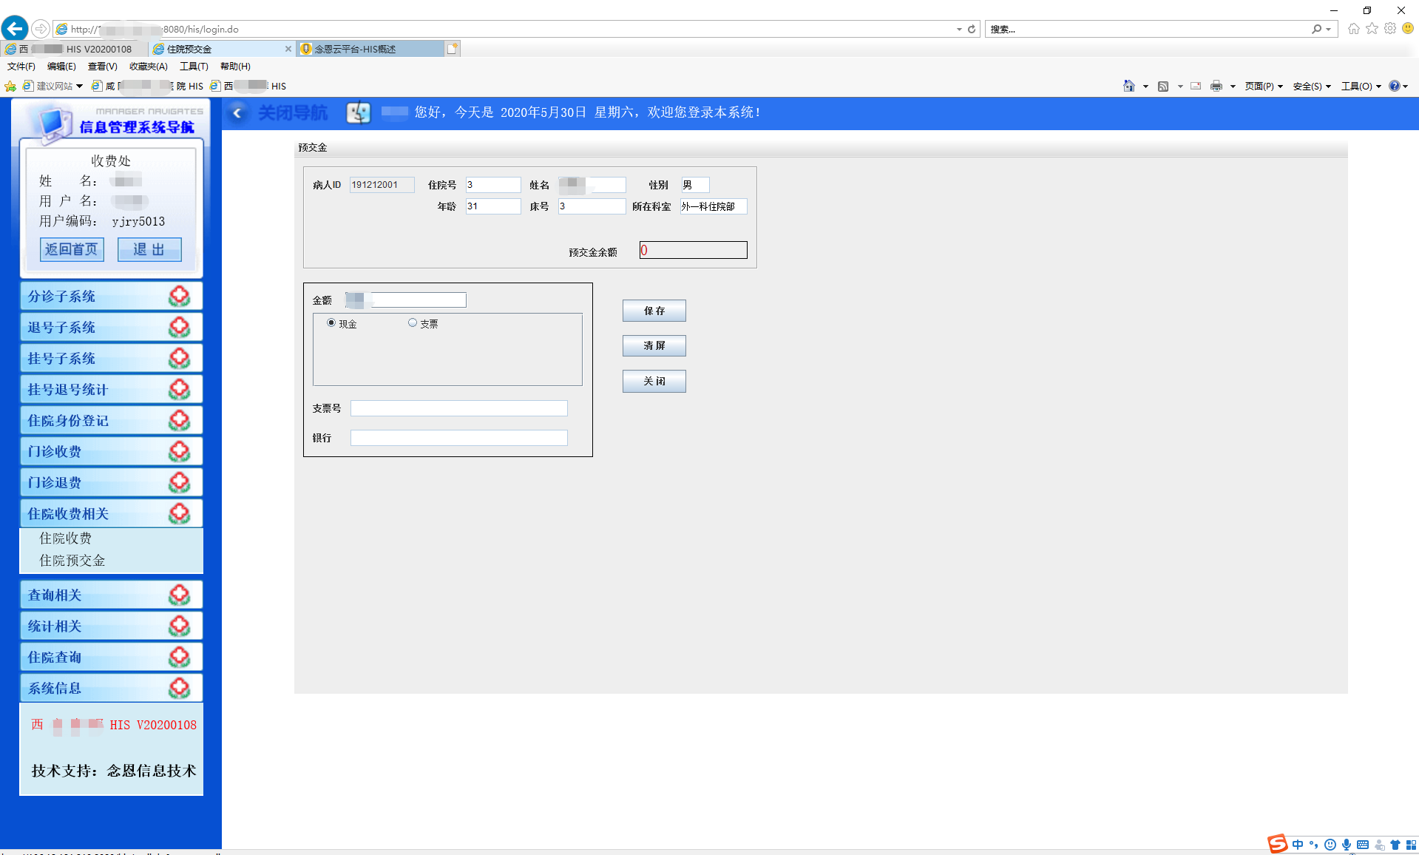
Task: Click the 支票号 input field
Action: [x=458, y=408]
